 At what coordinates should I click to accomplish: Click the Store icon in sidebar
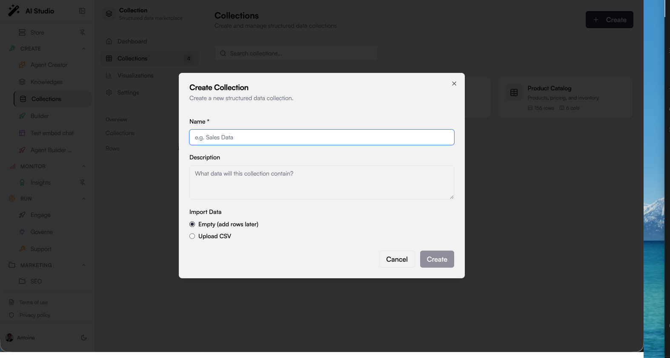[x=22, y=32]
